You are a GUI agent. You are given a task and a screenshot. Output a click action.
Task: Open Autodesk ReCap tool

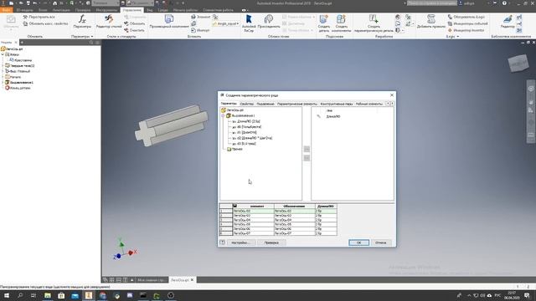click(249, 23)
